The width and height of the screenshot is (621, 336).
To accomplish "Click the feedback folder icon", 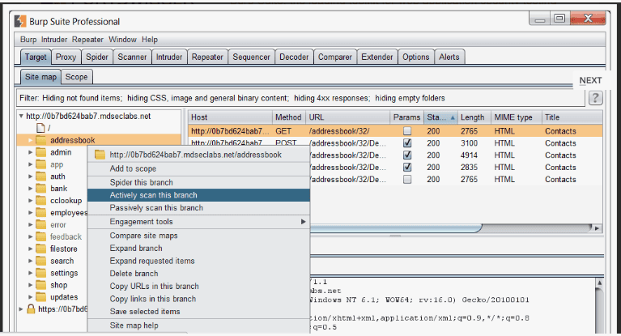I will point(40,237).
